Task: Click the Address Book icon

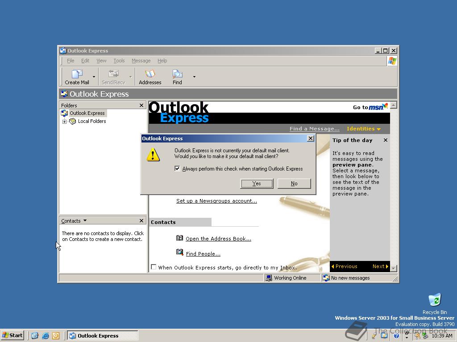Action: coord(179,238)
